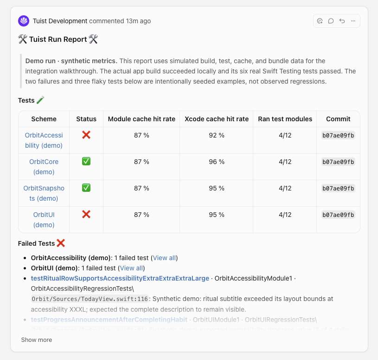Click the Module cache hit rate header
The image size is (378, 360).
141,119
